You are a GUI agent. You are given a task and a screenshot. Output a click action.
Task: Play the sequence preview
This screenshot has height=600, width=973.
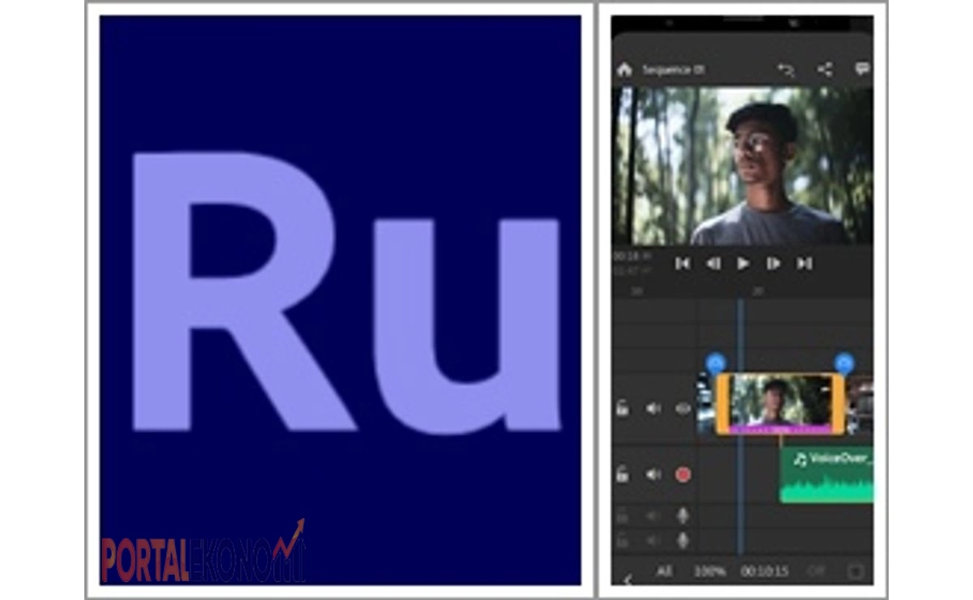tap(743, 264)
